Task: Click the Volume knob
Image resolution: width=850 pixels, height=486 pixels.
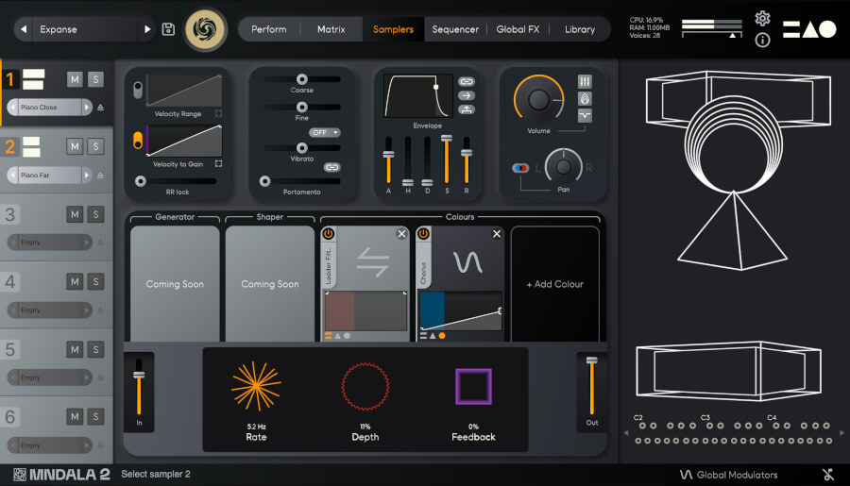Action: tap(538, 100)
